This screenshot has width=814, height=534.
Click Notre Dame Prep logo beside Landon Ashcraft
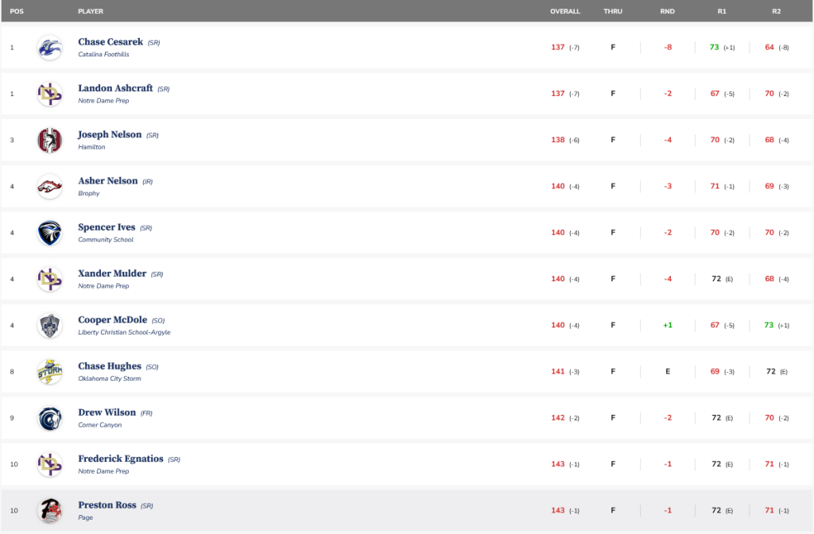pos(49,94)
